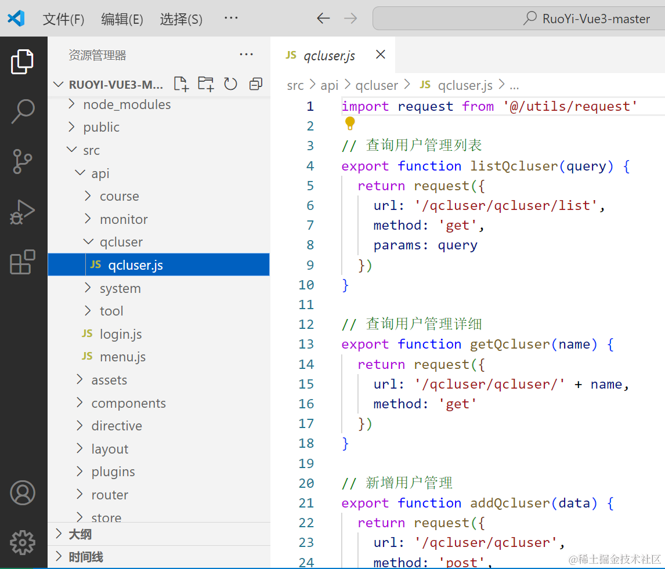Click the New Folder icon in explorer
The height and width of the screenshot is (569, 665).
coord(206,84)
